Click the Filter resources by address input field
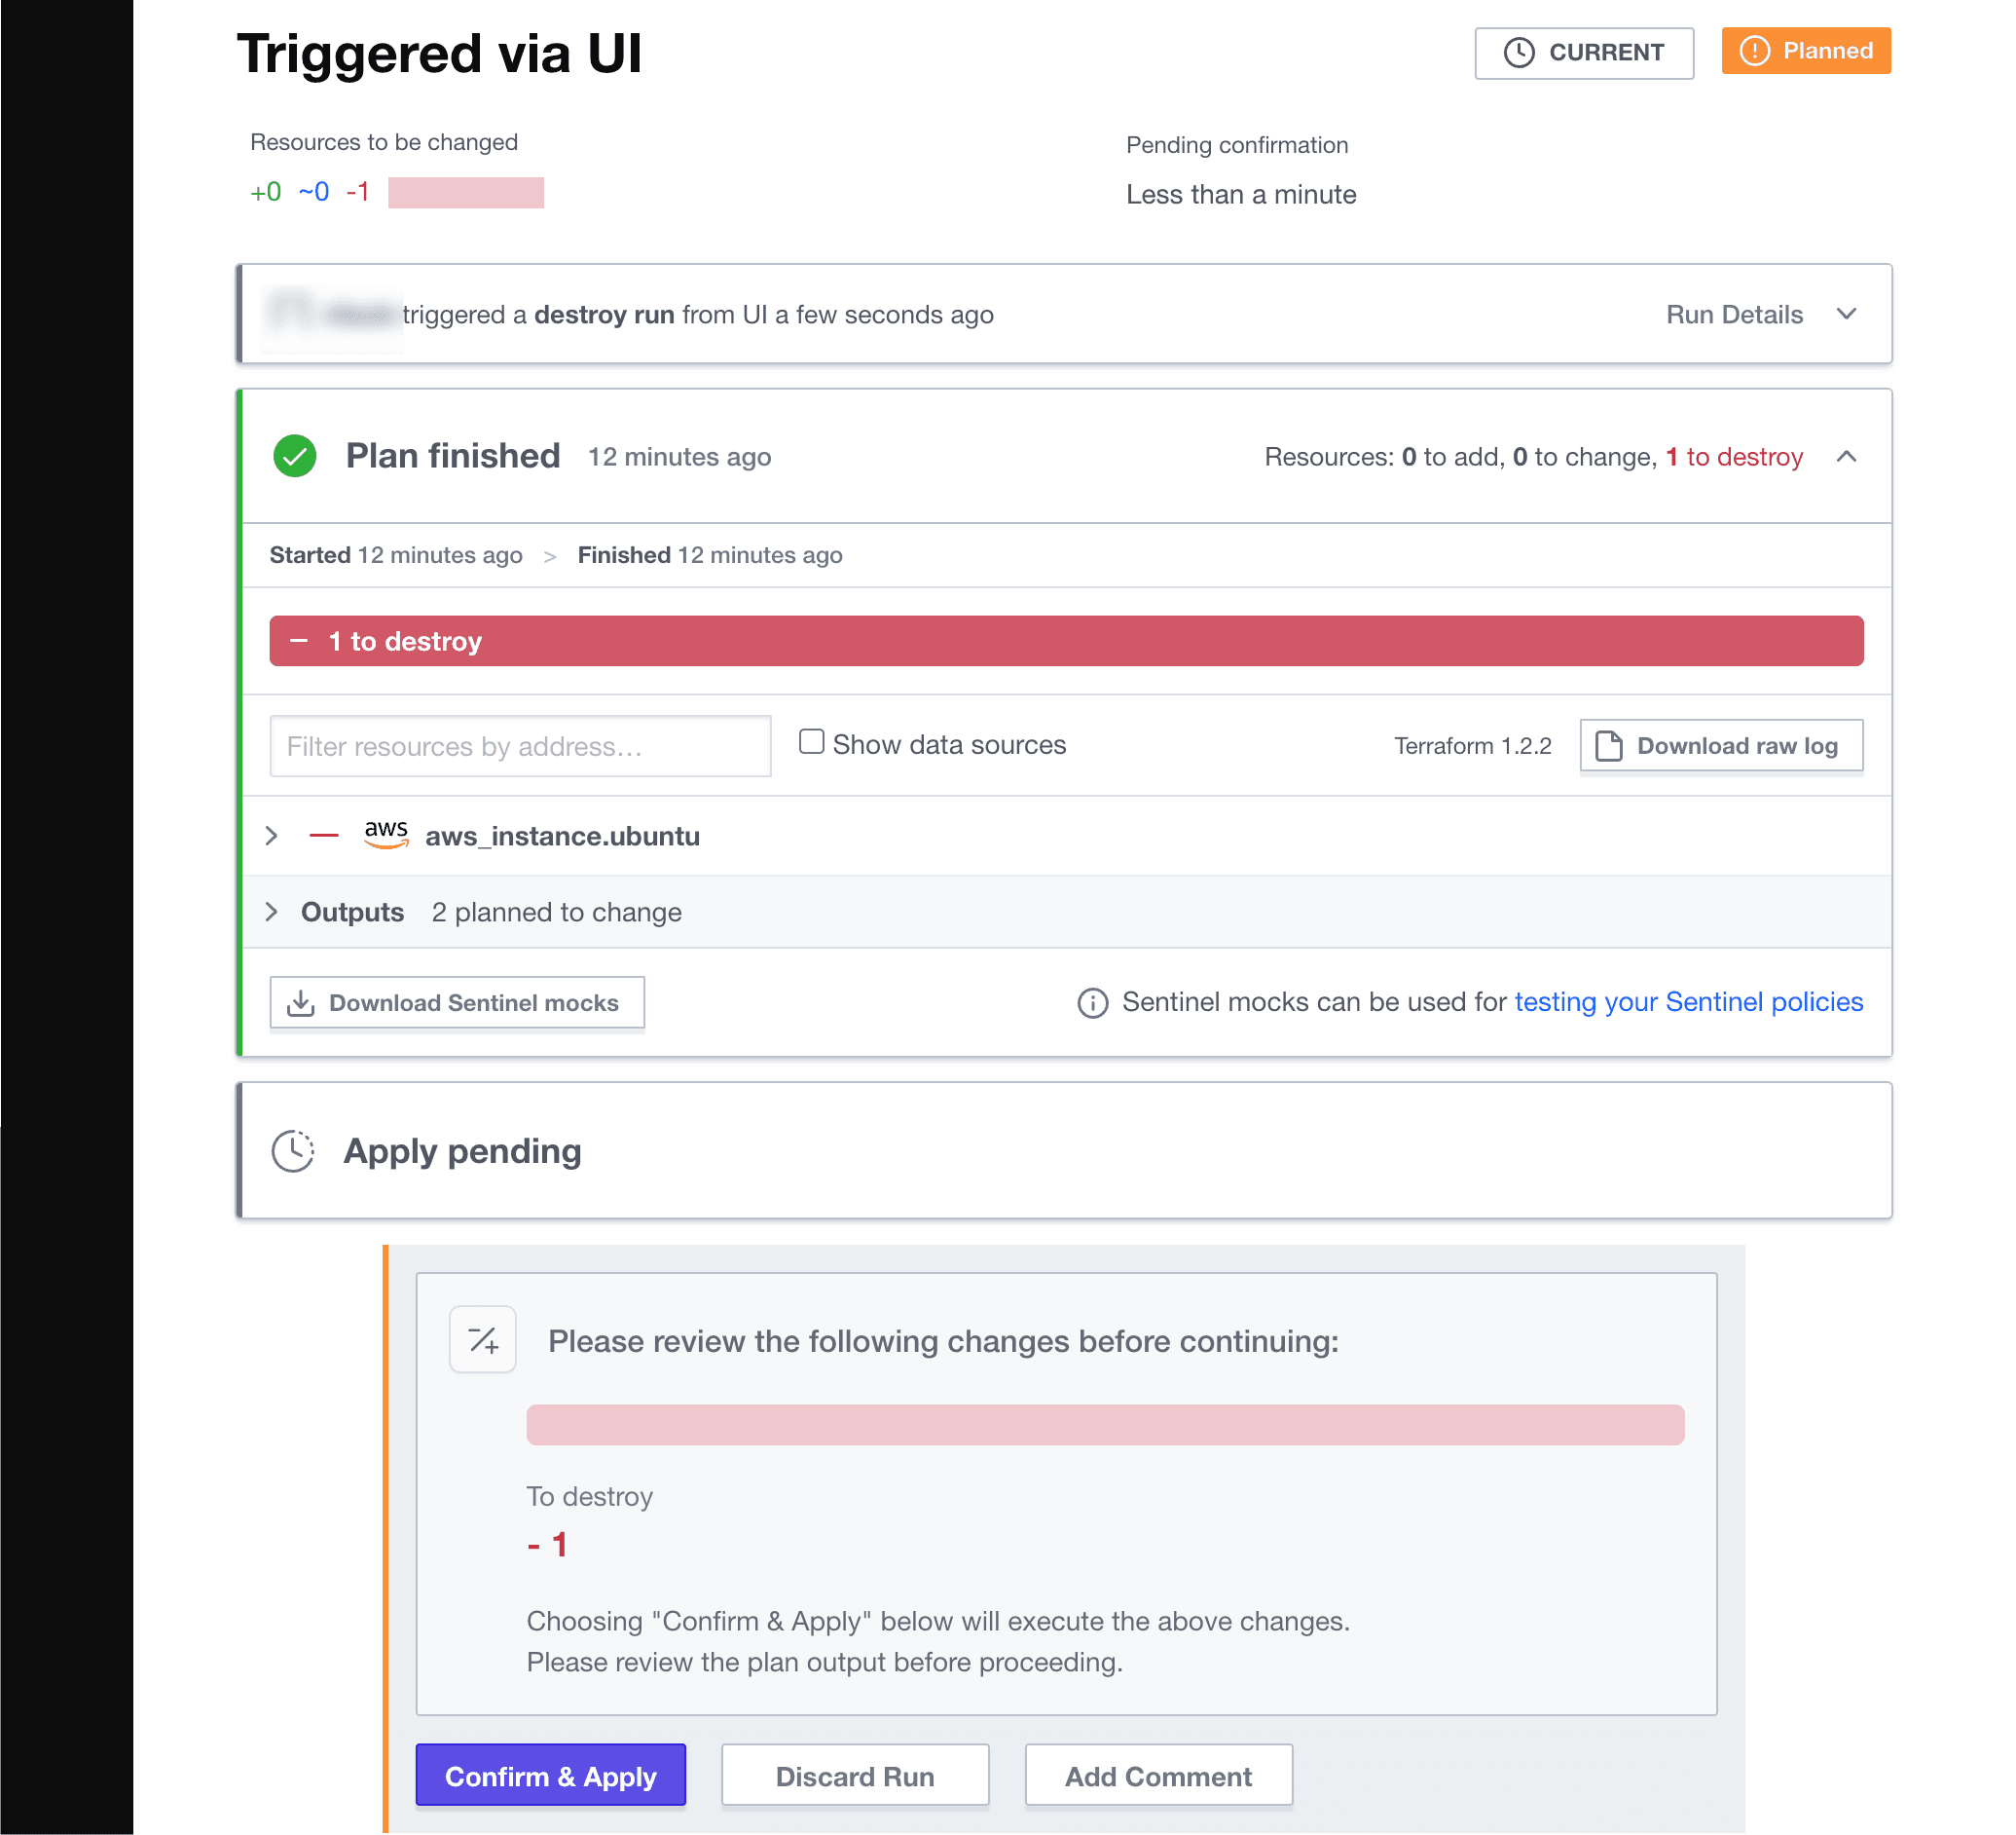 (x=518, y=745)
